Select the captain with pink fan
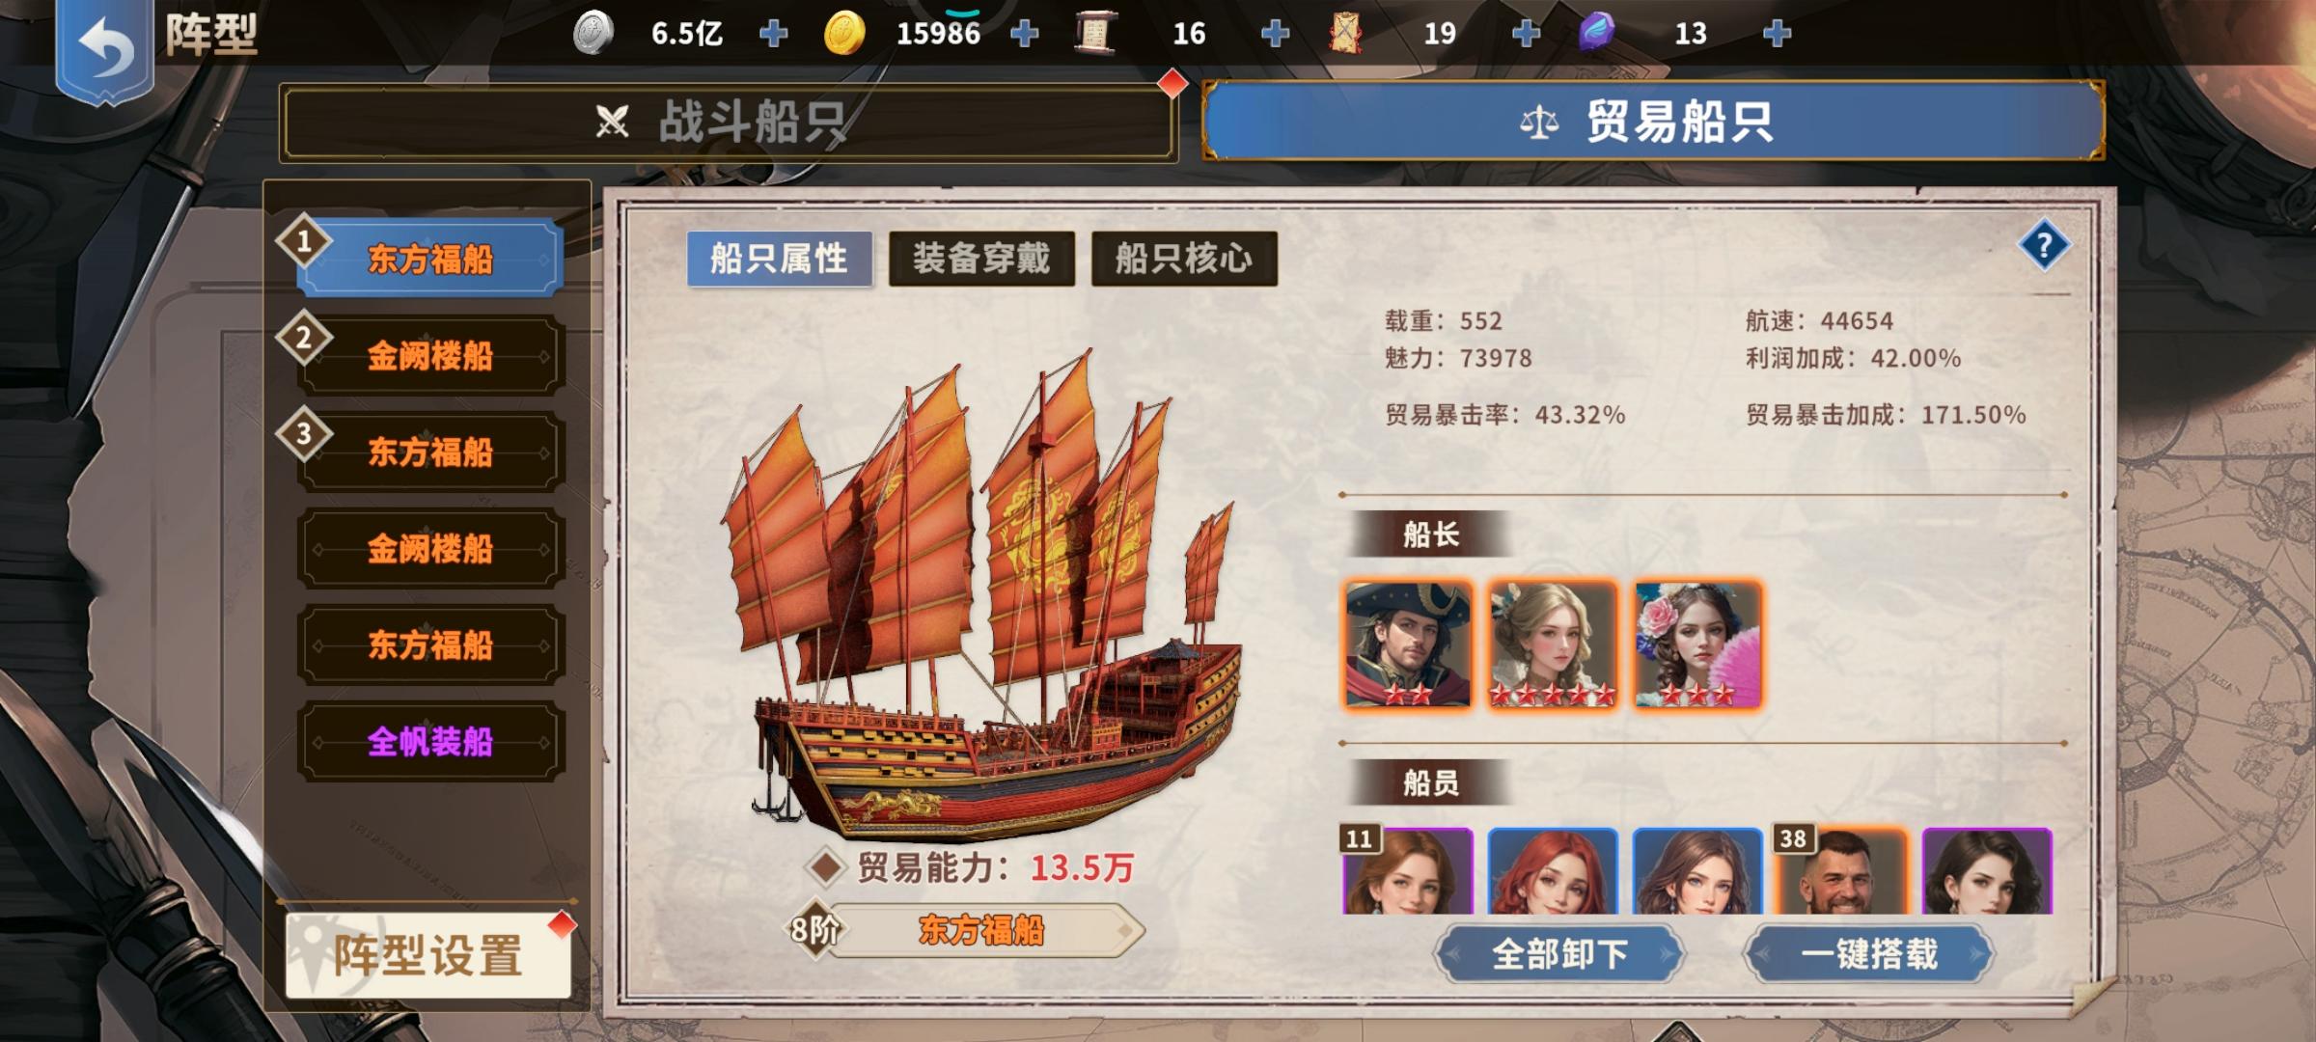 [1697, 644]
